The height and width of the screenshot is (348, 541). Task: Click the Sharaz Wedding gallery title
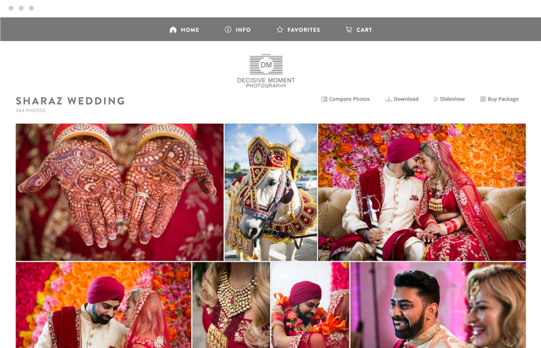[x=70, y=101]
